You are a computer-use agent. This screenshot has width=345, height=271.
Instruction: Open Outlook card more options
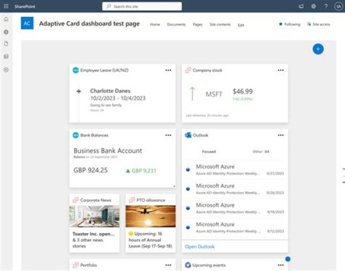(281, 135)
